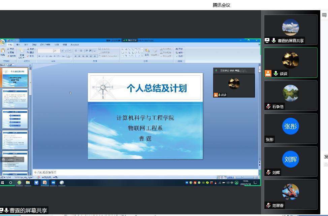Click microphone icon on 石争浩 participant tile

(268, 107)
